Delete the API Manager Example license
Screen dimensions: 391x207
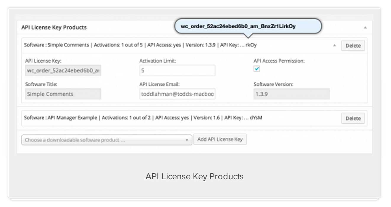(x=353, y=118)
